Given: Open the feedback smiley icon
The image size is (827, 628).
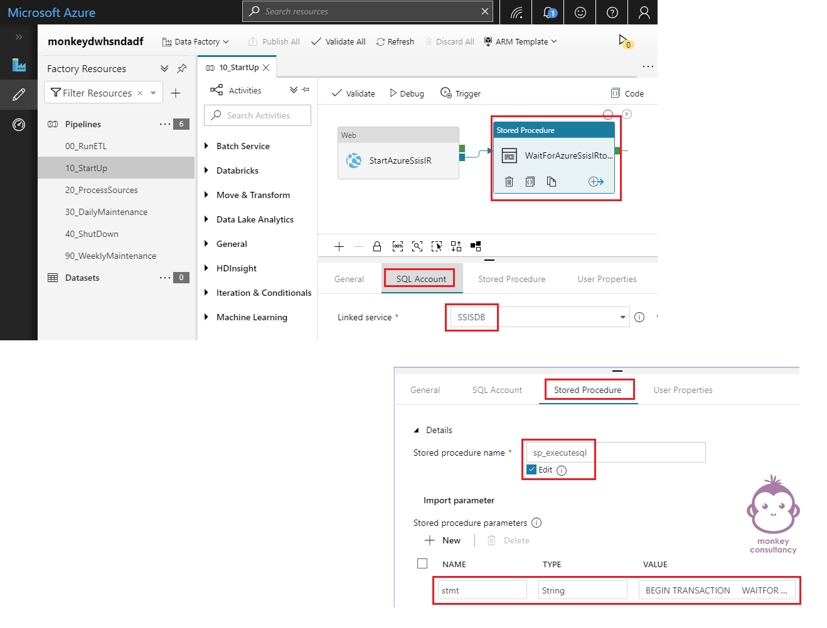Looking at the screenshot, I should point(580,12).
